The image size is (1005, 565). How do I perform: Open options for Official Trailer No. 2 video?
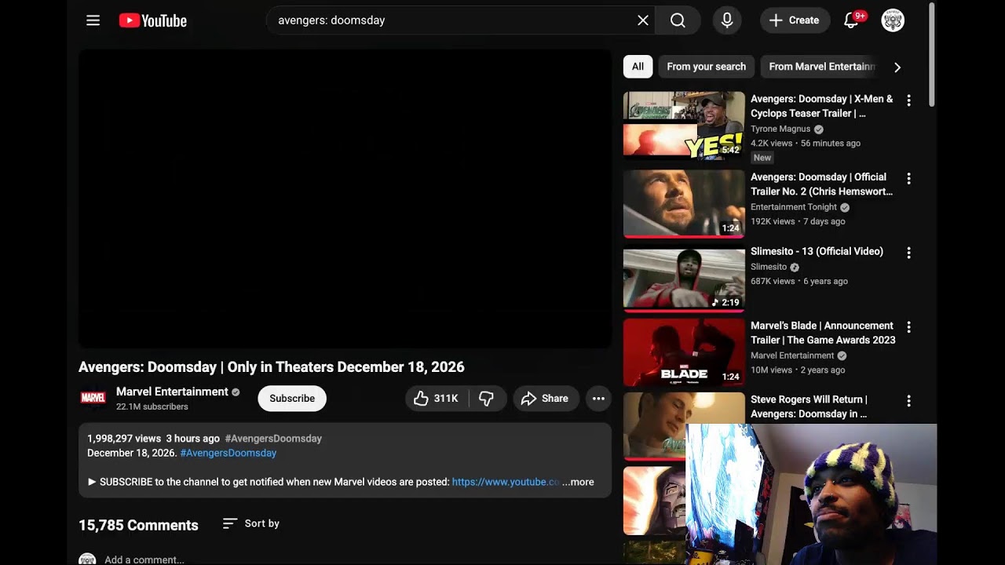(908, 179)
